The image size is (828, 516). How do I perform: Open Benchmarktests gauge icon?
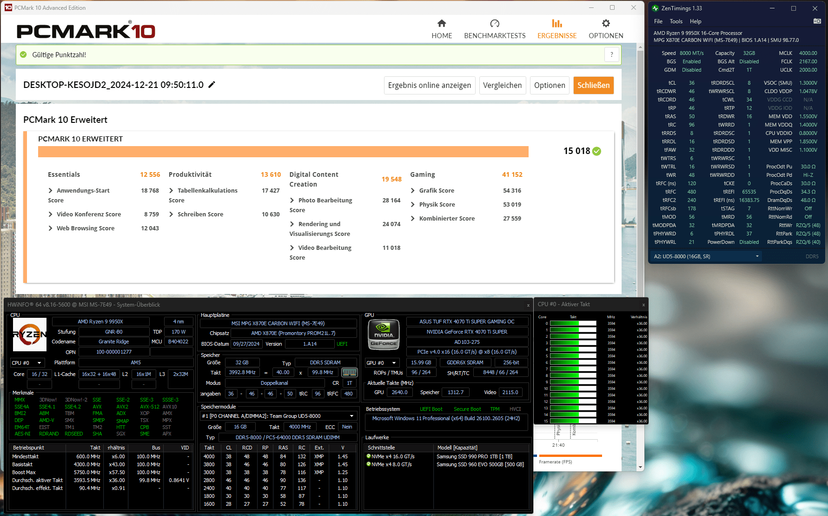(x=495, y=23)
